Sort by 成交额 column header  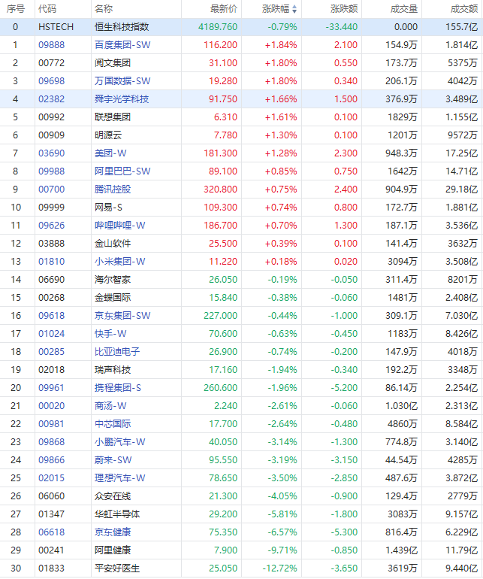coord(464,9)
